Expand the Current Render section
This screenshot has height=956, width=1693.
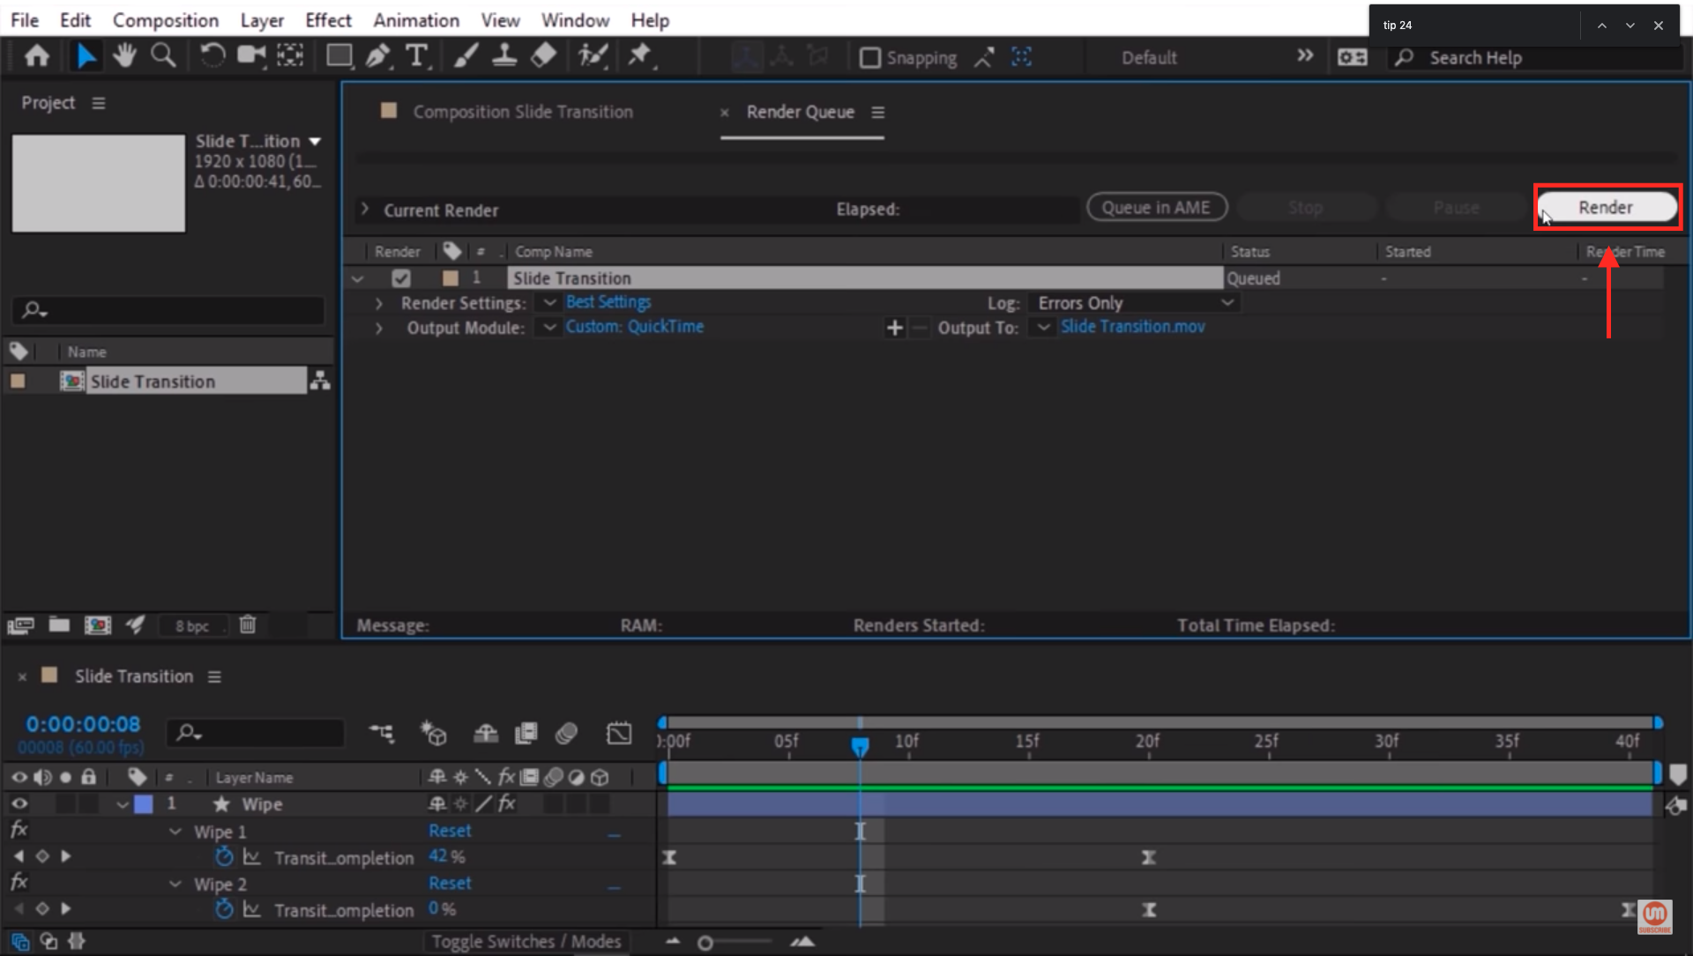click(364, 209)
